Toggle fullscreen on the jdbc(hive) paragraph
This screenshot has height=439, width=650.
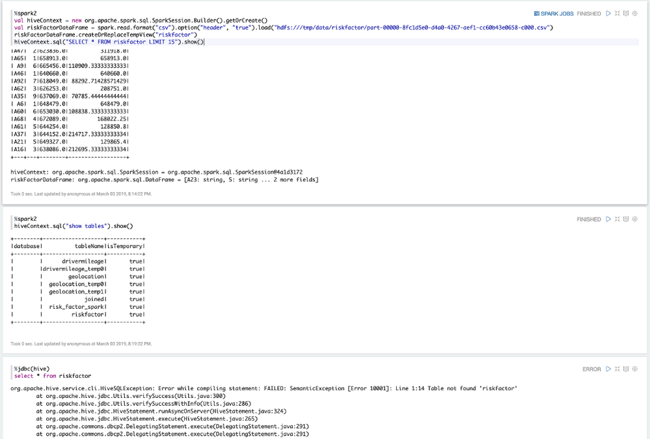click(x=616, y=369)
